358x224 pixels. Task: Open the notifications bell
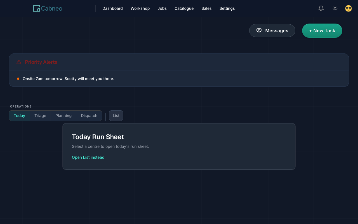[321, 8]
